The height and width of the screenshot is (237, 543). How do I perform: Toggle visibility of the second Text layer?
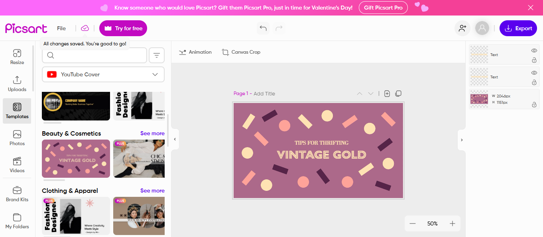(x=534, y=73)
